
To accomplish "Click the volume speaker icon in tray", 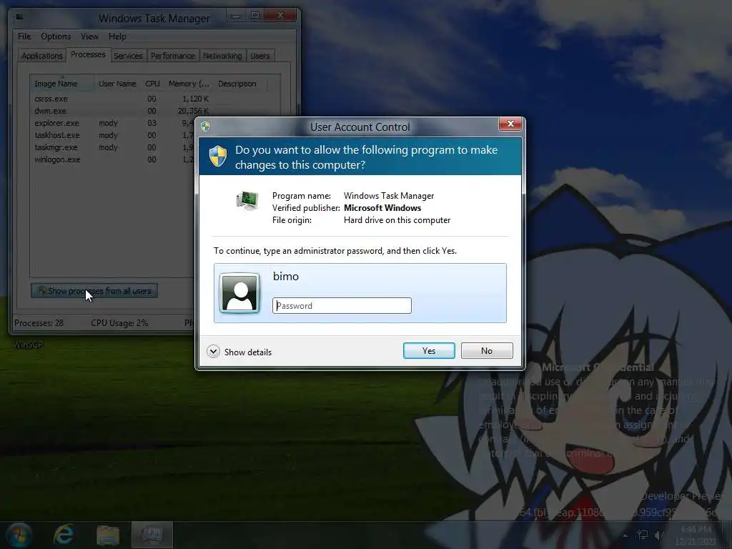I will (659, 535).
